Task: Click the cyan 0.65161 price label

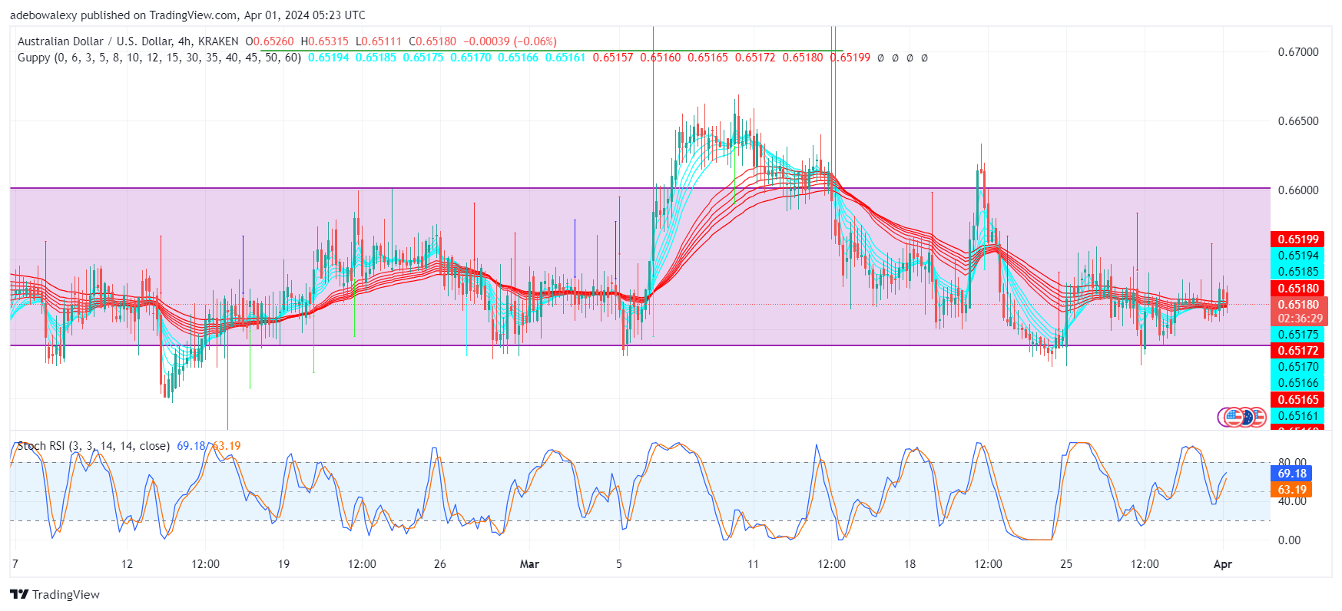Action: [x=1297, y=416]
